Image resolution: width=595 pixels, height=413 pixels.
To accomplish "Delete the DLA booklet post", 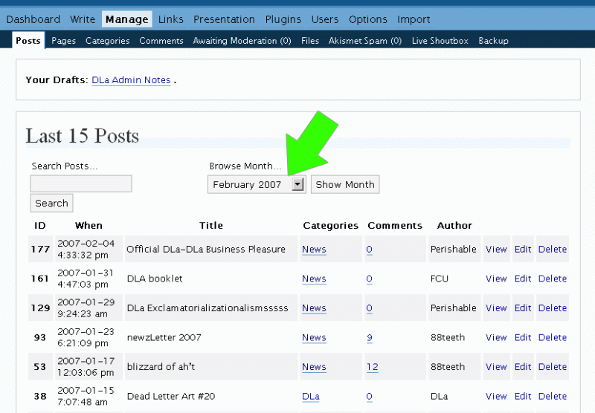I will pos(553,279).
